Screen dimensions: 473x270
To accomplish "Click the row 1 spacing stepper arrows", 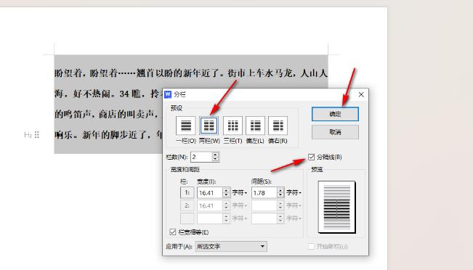I will [280, 192].
